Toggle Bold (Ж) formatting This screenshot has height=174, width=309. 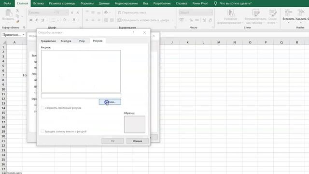(31, 20)
